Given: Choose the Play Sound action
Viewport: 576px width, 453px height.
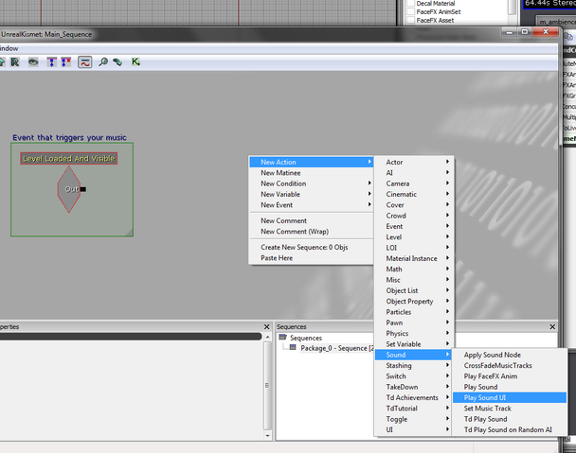Looking at the screenshot, I should click(510, 387).
